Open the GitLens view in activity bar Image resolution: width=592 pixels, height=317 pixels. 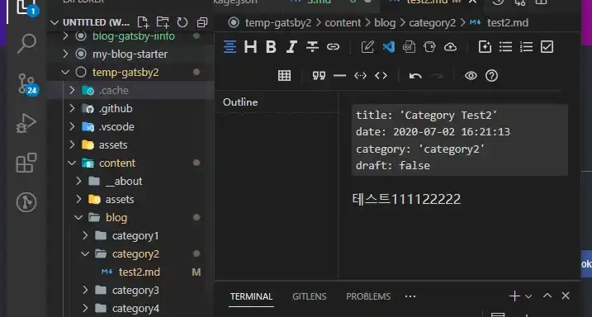[x=26, y=202]
